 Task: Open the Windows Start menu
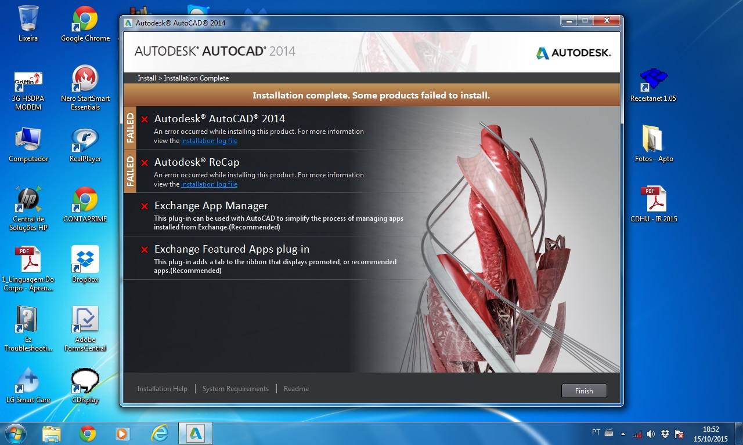(x=15, y=433)
